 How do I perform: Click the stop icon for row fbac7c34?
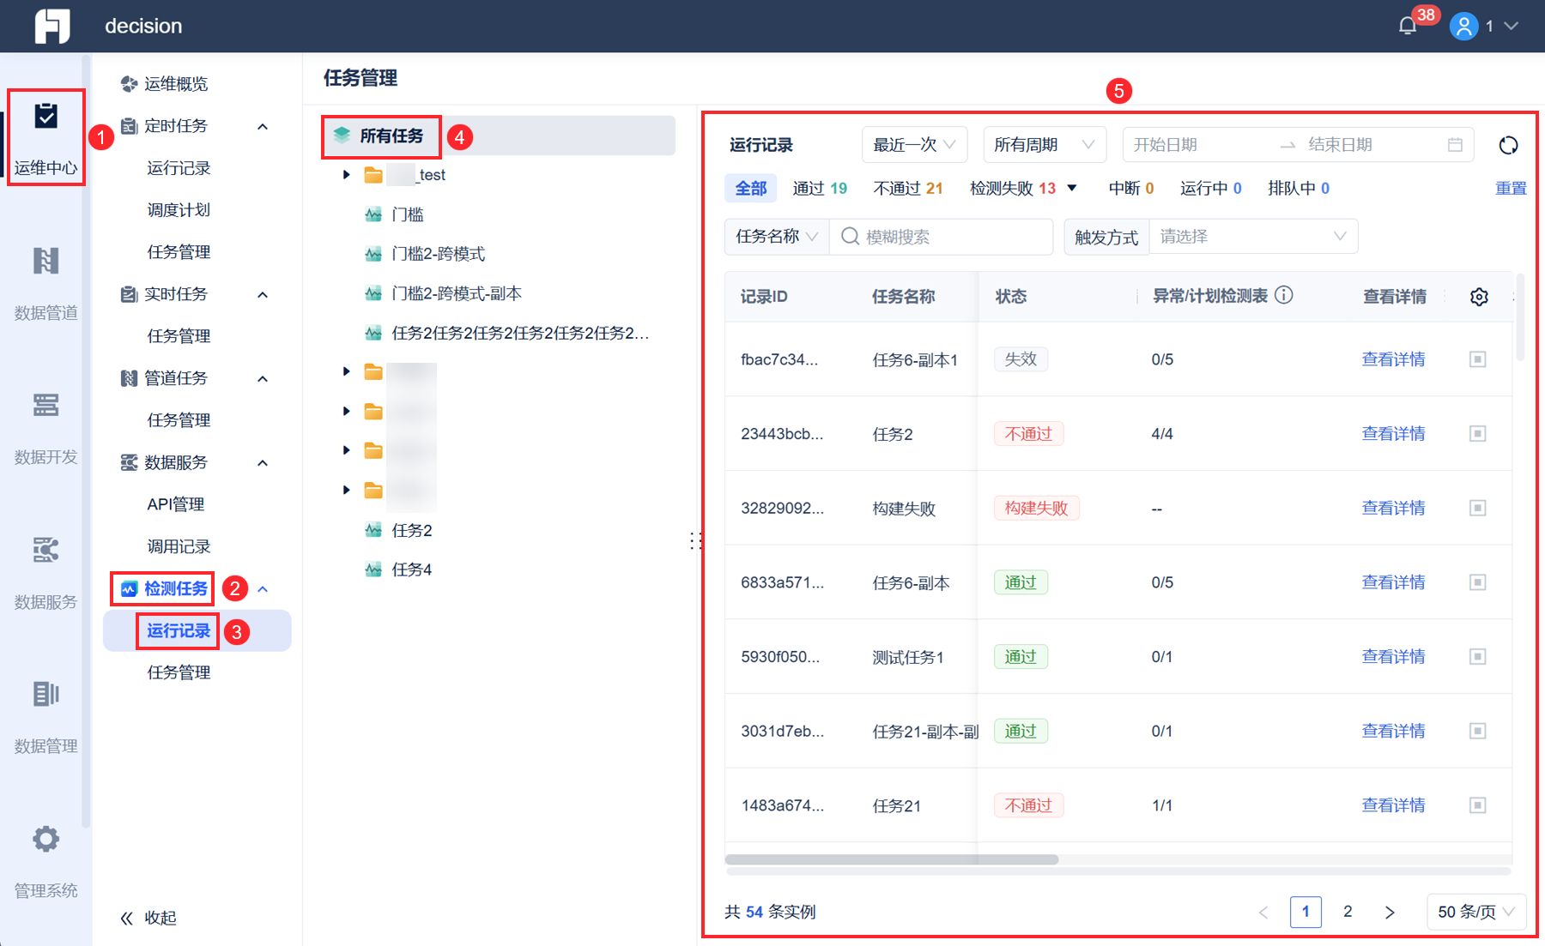(1477, 359)
